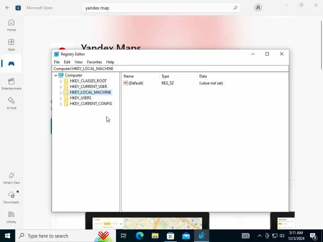Open the Favorites menu in Registry Editor
The image size is (323, 242).
tap(94, 62)
